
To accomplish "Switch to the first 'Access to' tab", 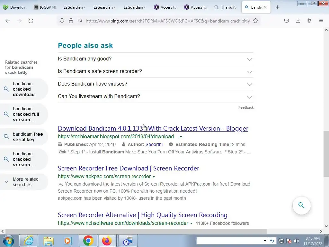I will point(165,7).
